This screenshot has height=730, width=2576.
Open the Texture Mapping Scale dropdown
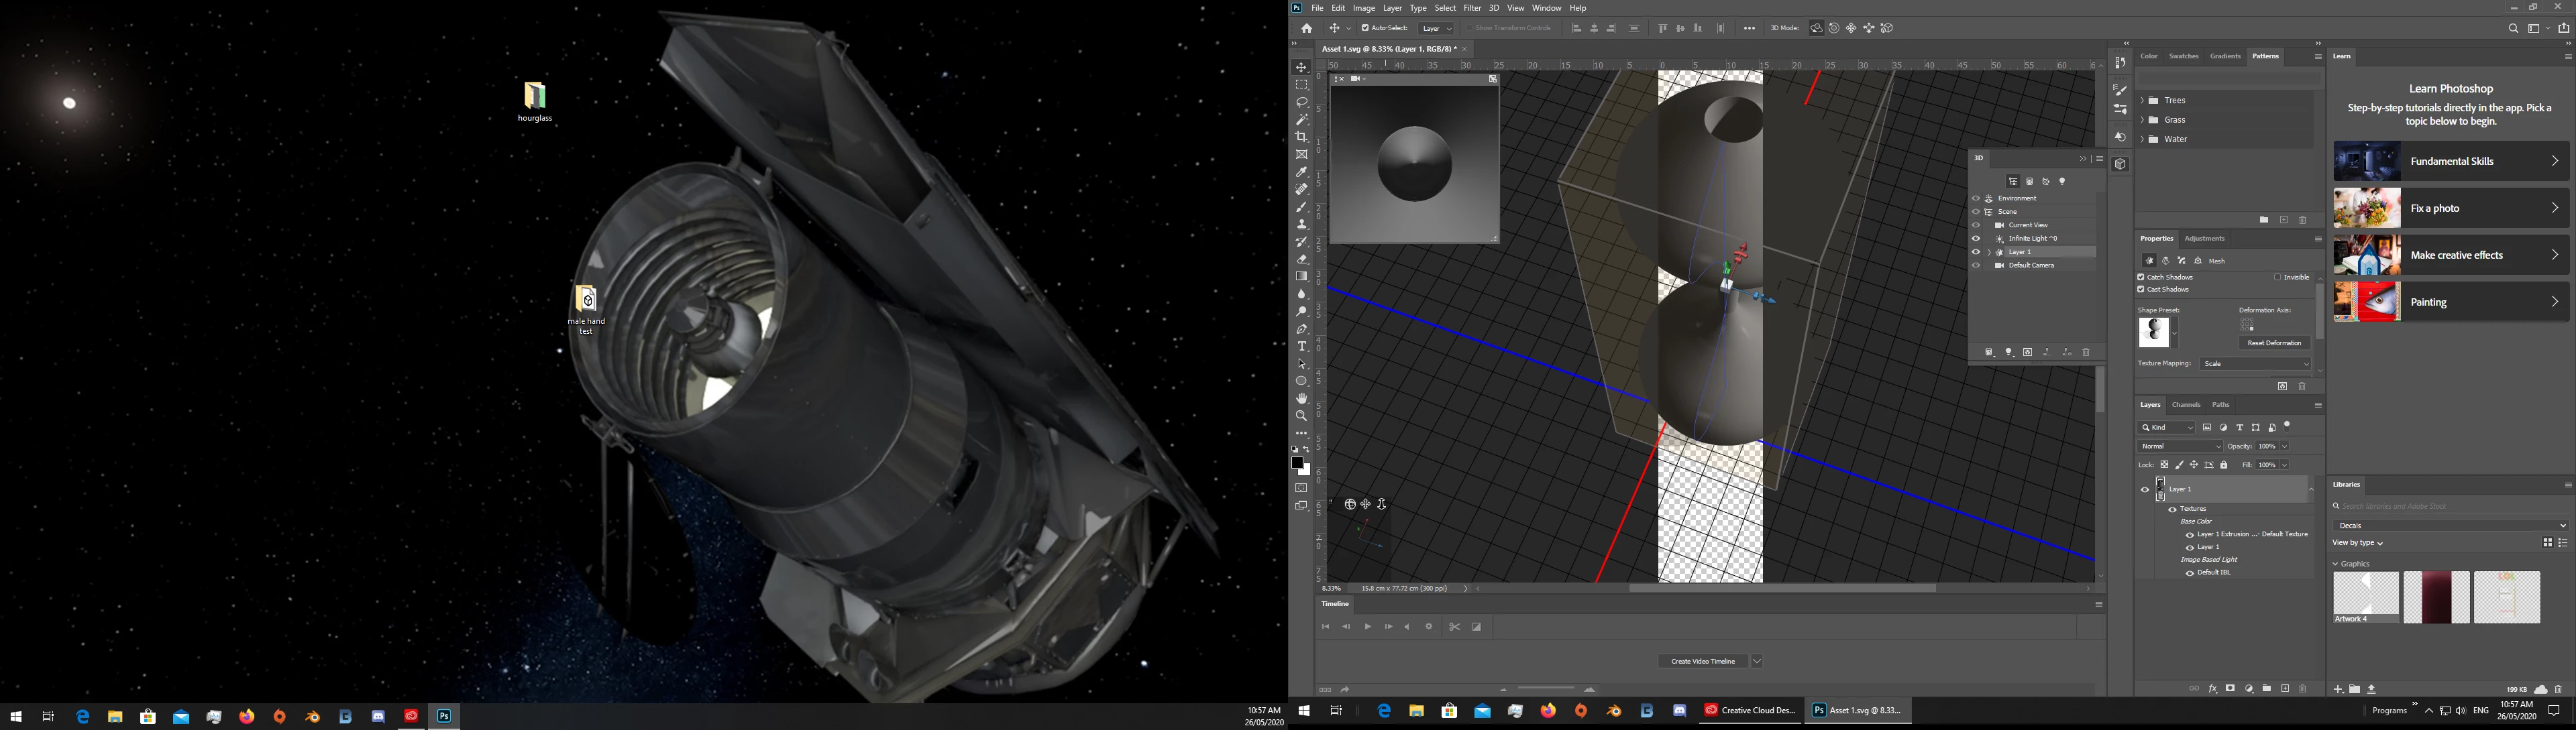[2255, 363]
